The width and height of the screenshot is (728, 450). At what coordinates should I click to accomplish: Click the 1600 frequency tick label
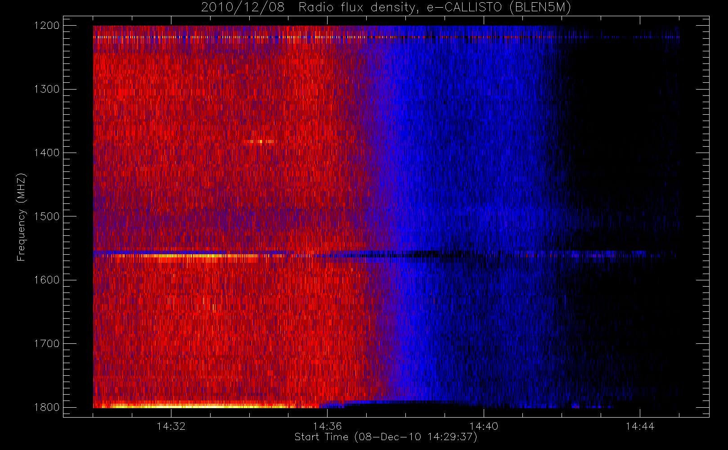47,280
